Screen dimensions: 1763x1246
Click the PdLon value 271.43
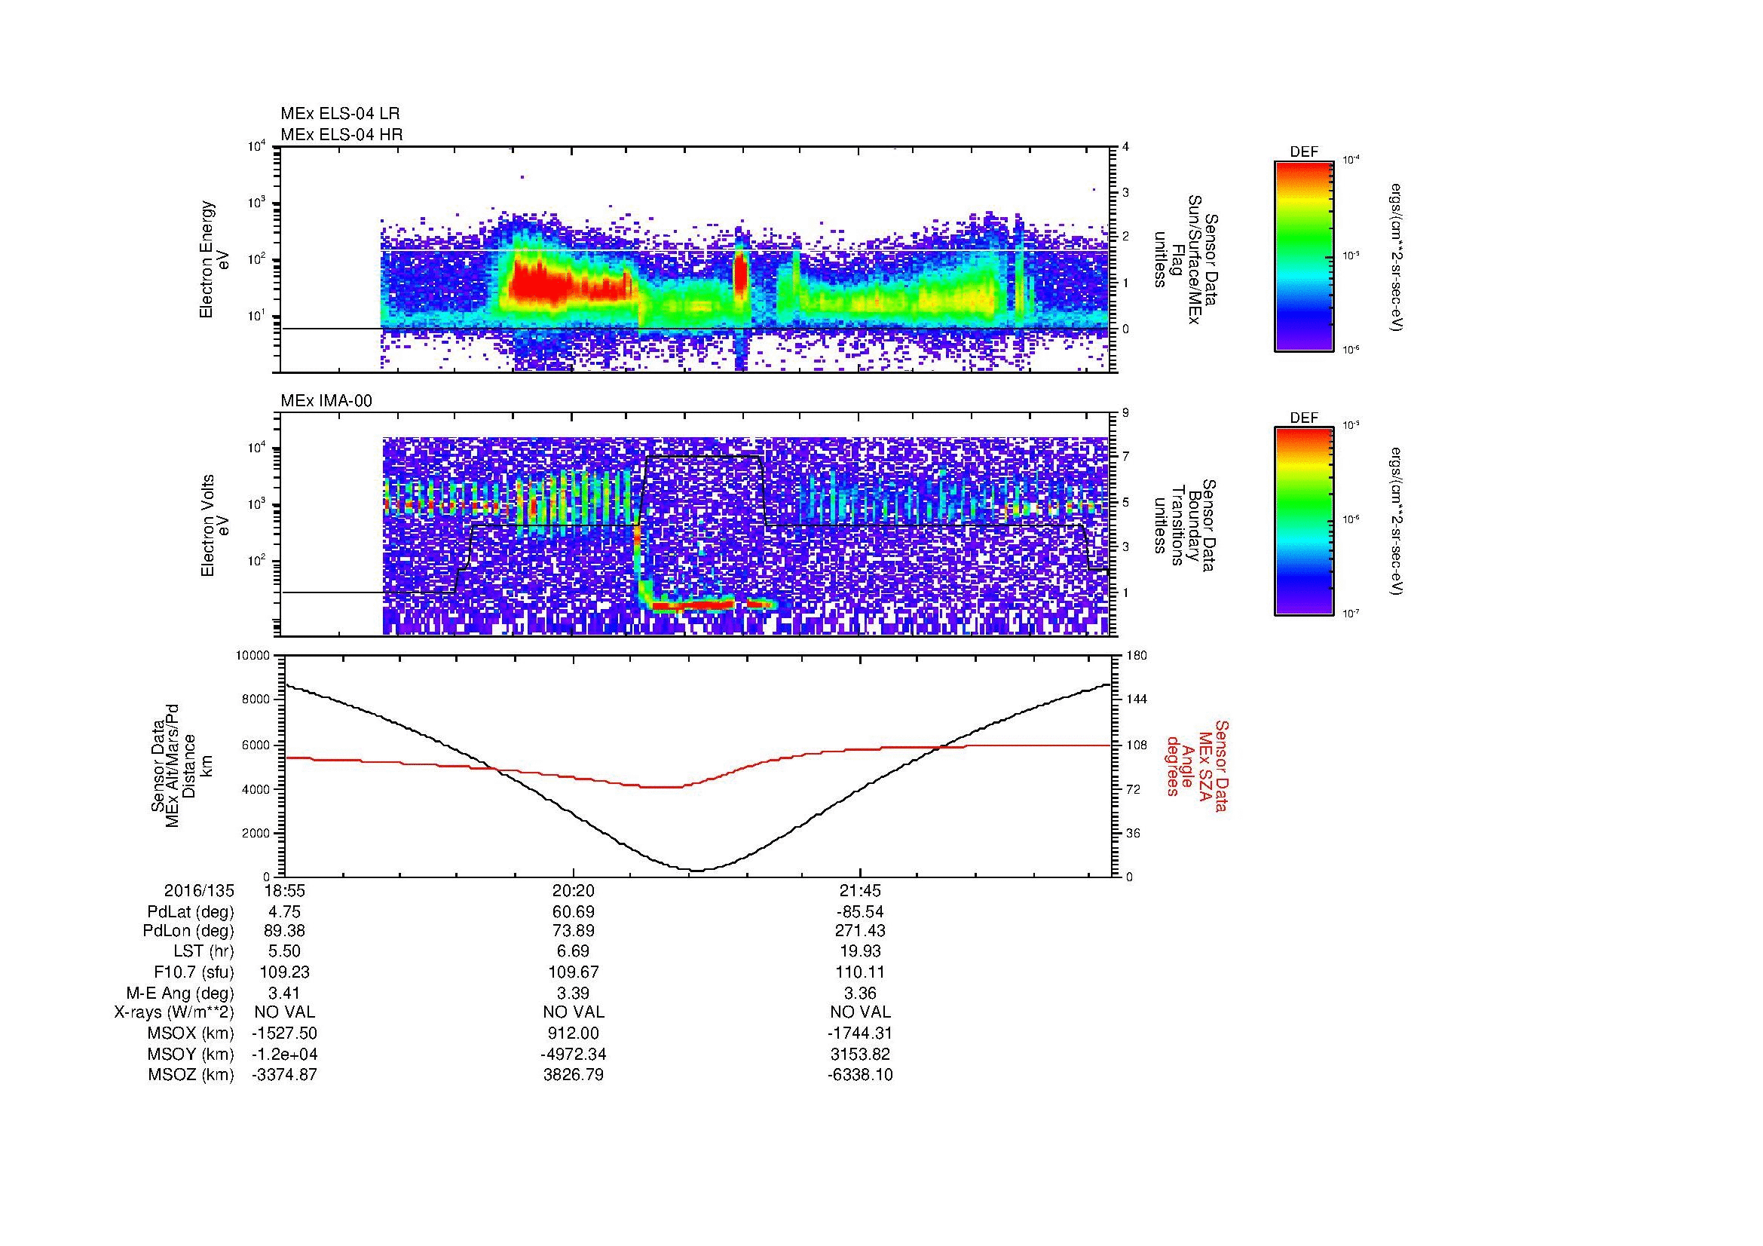point(860,931)
